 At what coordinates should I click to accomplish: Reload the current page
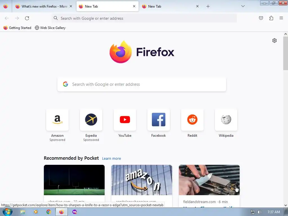pyautogui.click(x=27, y=18)
